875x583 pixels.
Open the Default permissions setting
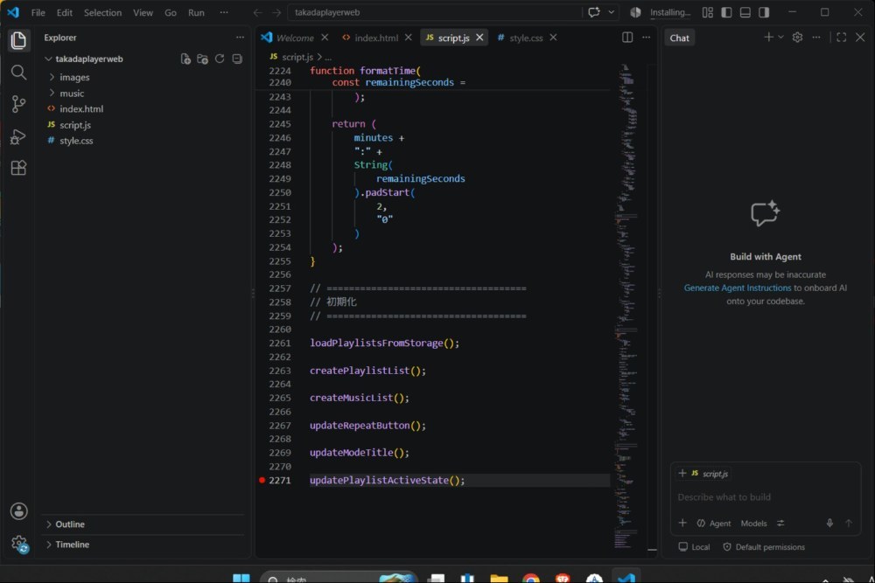tap(764, 547)
